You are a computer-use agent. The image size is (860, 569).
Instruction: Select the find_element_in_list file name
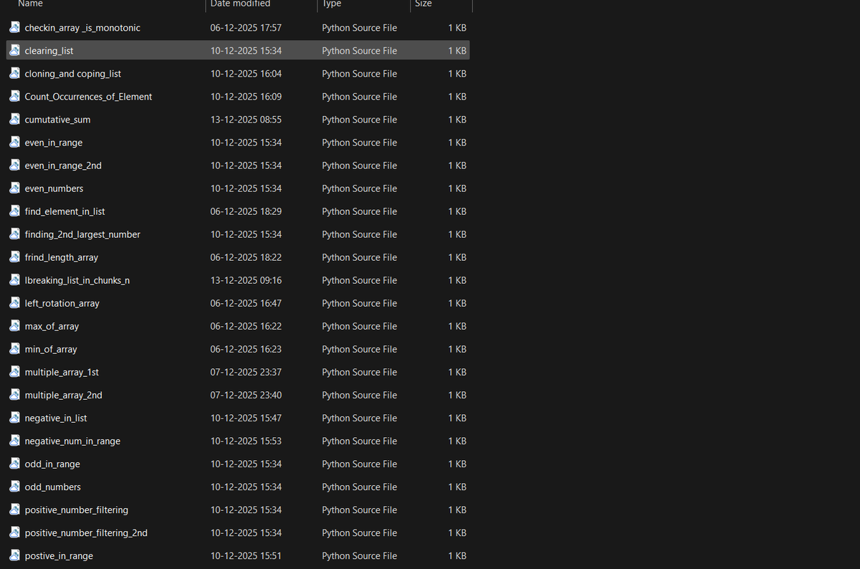pyautogui.click(x=64, y=211)
